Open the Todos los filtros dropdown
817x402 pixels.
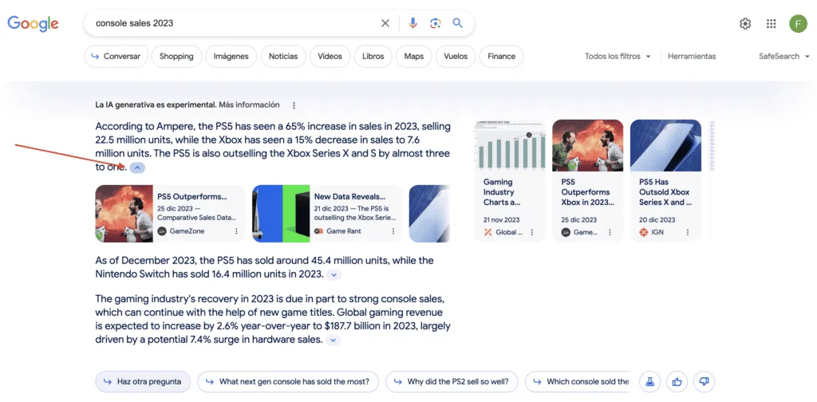pyautogui.click(x=618, y=57)
